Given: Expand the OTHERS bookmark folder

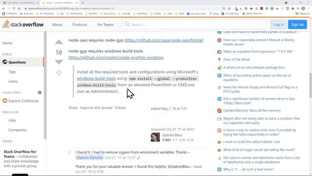Looking at the screenshot, I should [156, 14].
